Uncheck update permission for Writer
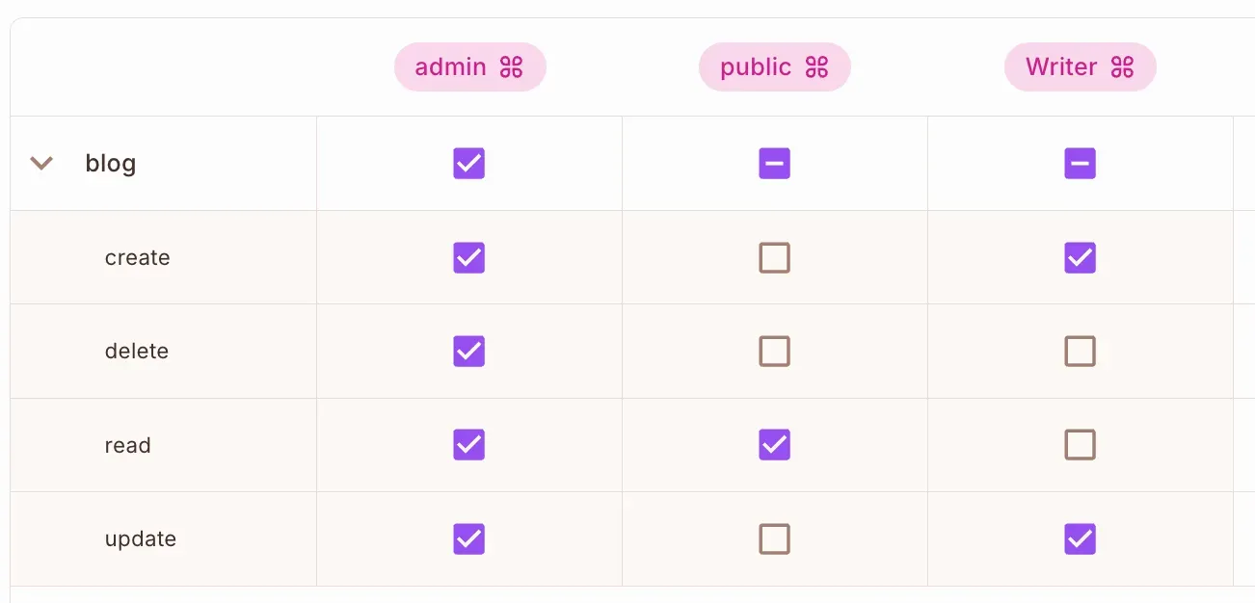 [1080, 539]
